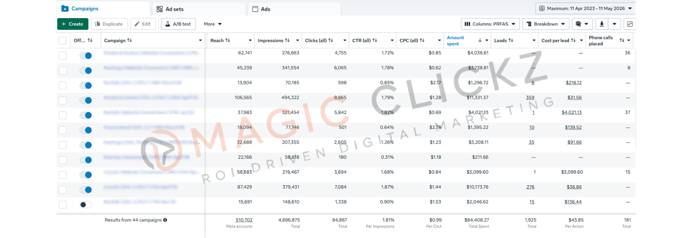This screenshot has height=238, width=692.
Task: Click the $4,021.13 cost per lead link
Action: (572, 113)
